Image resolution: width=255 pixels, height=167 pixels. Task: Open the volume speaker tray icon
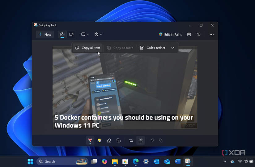(245, 161)
